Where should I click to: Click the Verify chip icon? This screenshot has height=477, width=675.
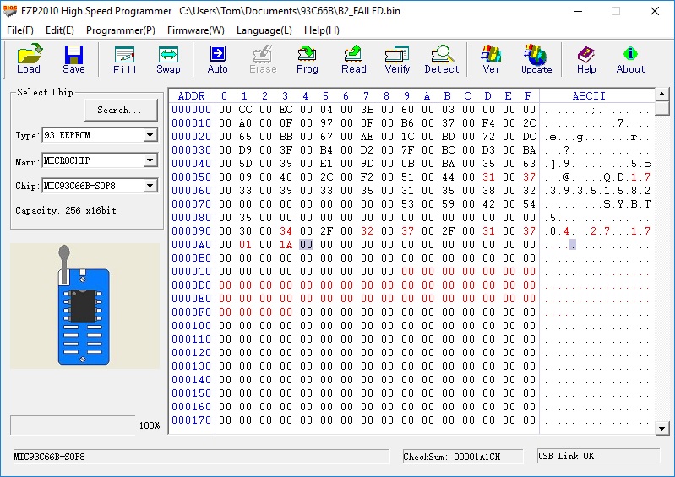coord(397,58)
